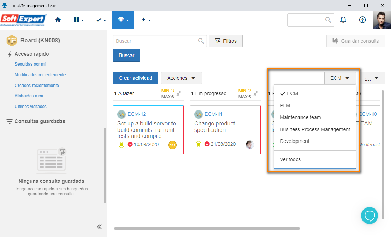Open the user profile photo
Viewport: 391px width, 237px height.
coord(381,20)
